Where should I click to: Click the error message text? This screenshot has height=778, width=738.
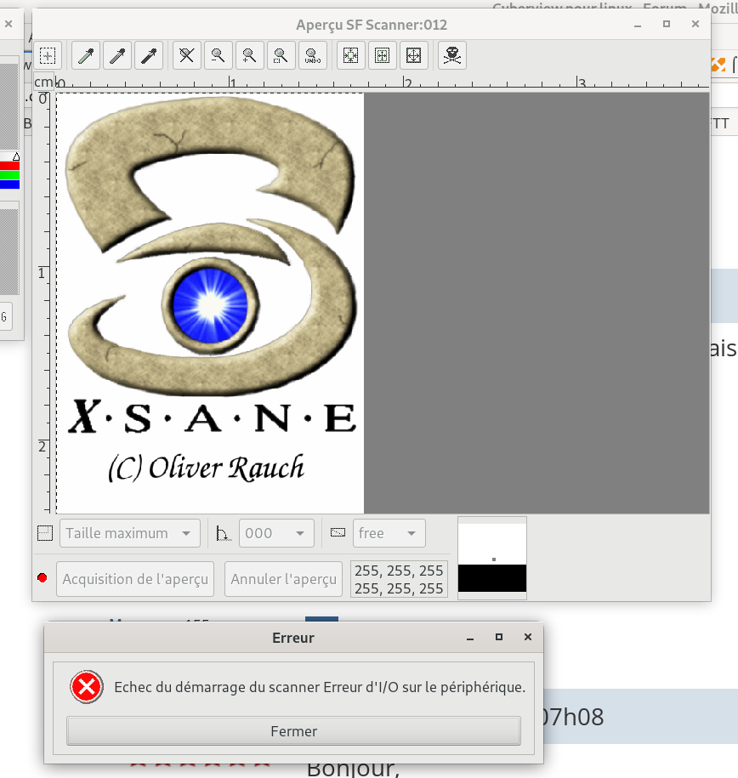point(320,687)
